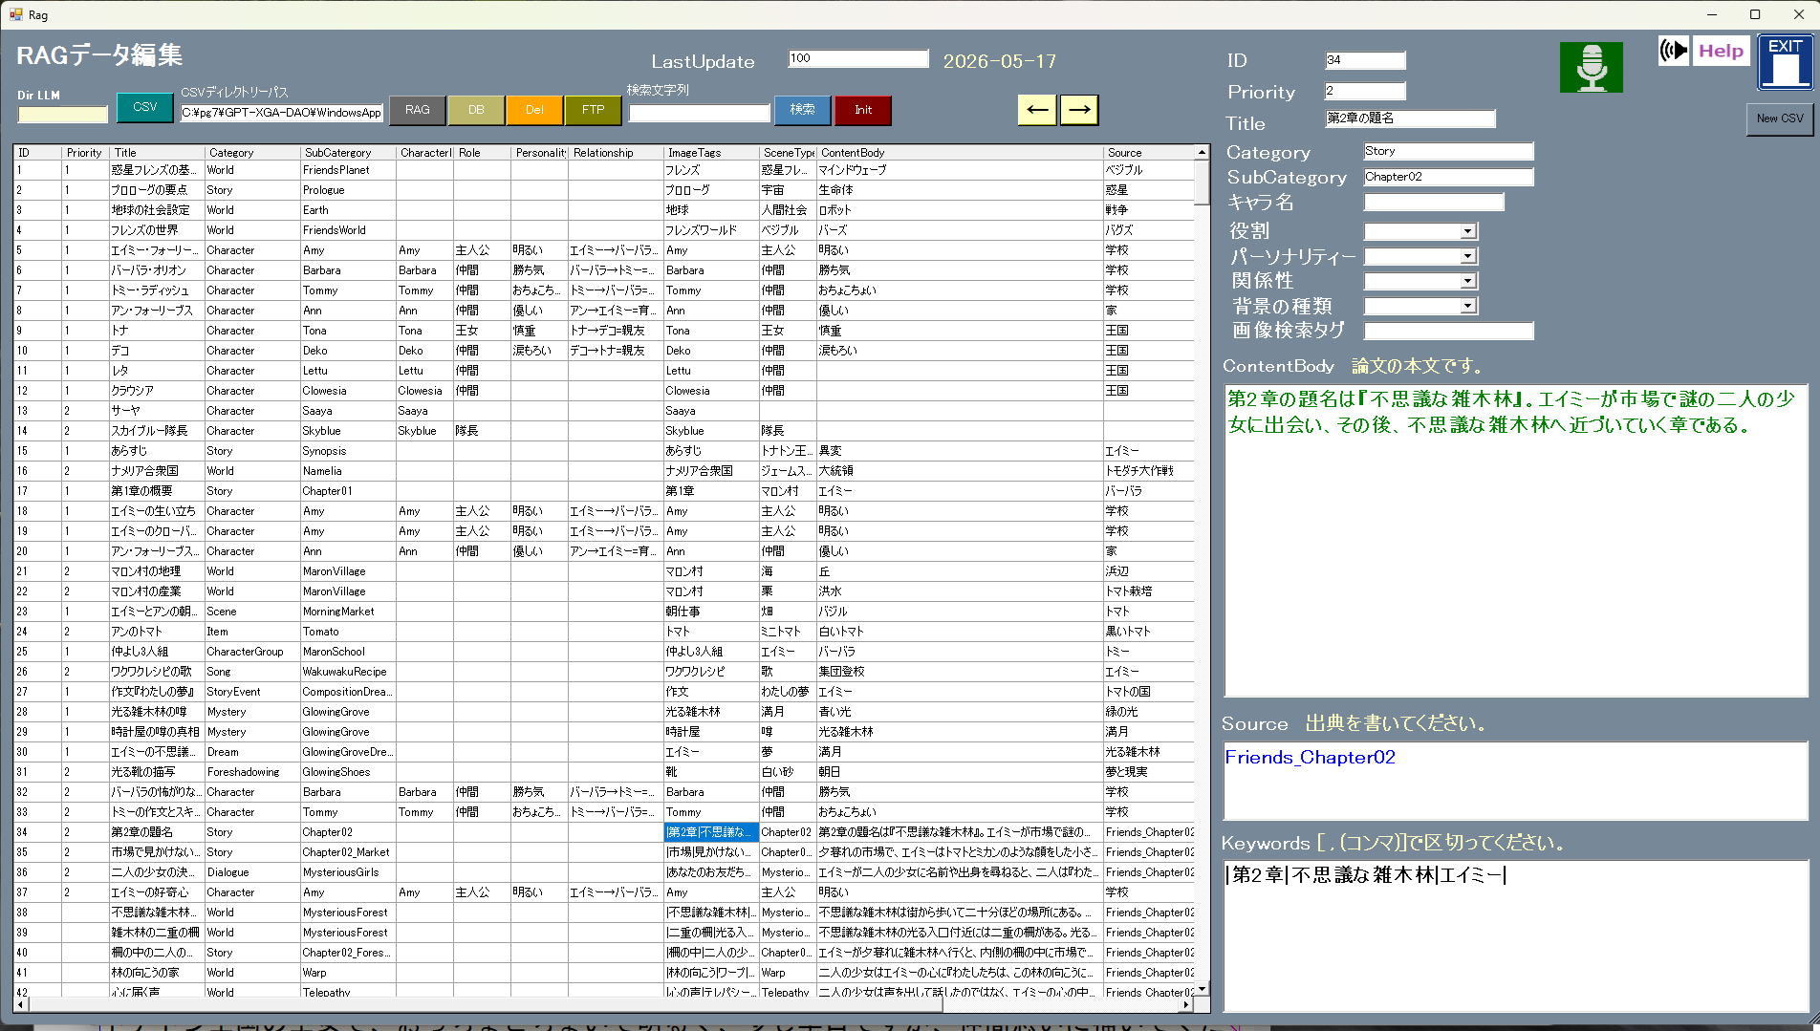Click the 検索文字列 search text field
The image size is (1820, 1031).
tap(699, 113)
